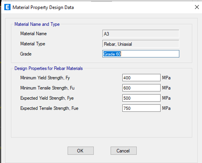Click the Material Type field Rebar, Uniaxial
Image resolution: width=202 pixels, height=163 pixels.
pyautogui.click(x=141, y=44)
